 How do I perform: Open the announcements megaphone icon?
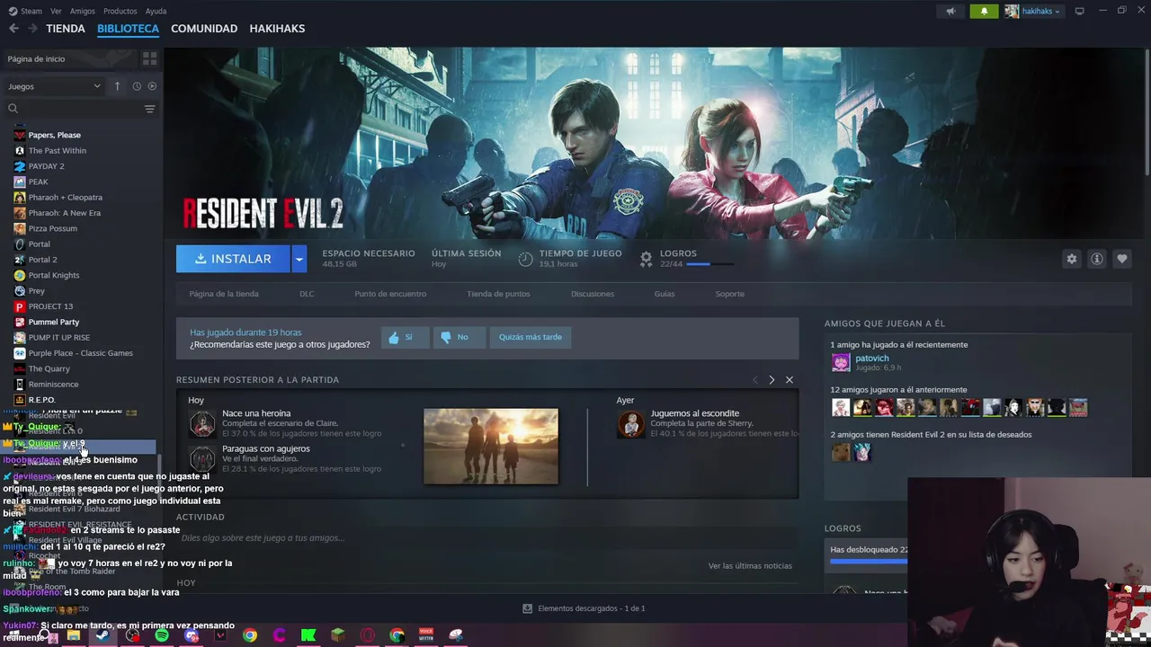pyautogui.click(x=950, y=11)
